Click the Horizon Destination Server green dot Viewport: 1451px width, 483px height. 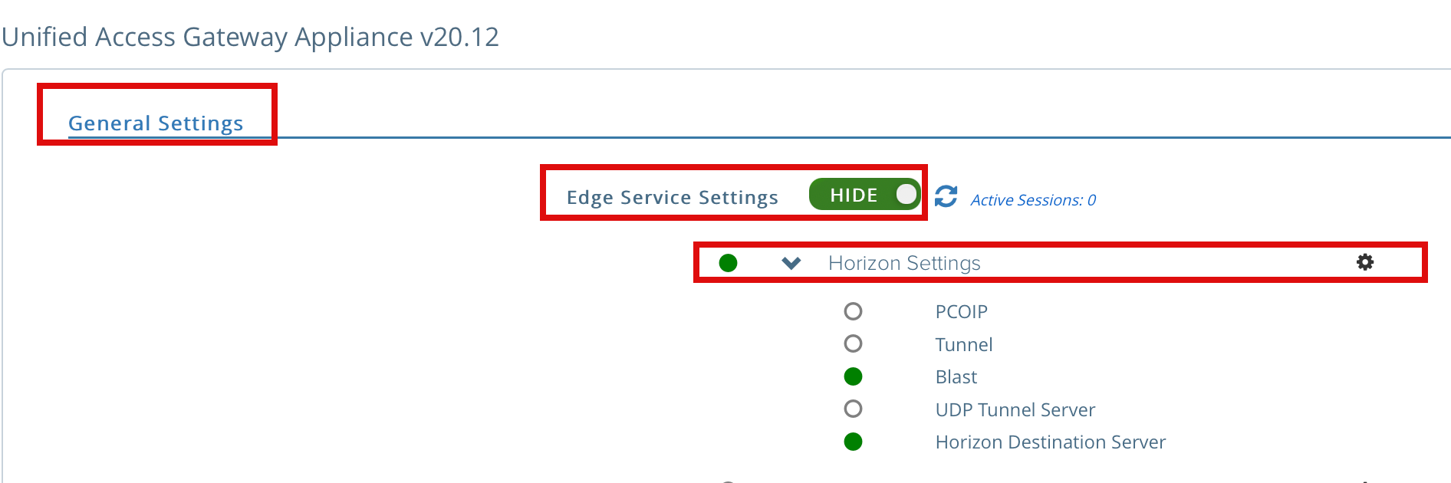853,442
